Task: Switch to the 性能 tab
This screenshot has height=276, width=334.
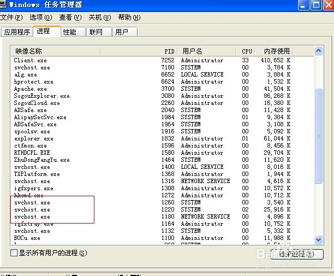Action: pos(73,32)
